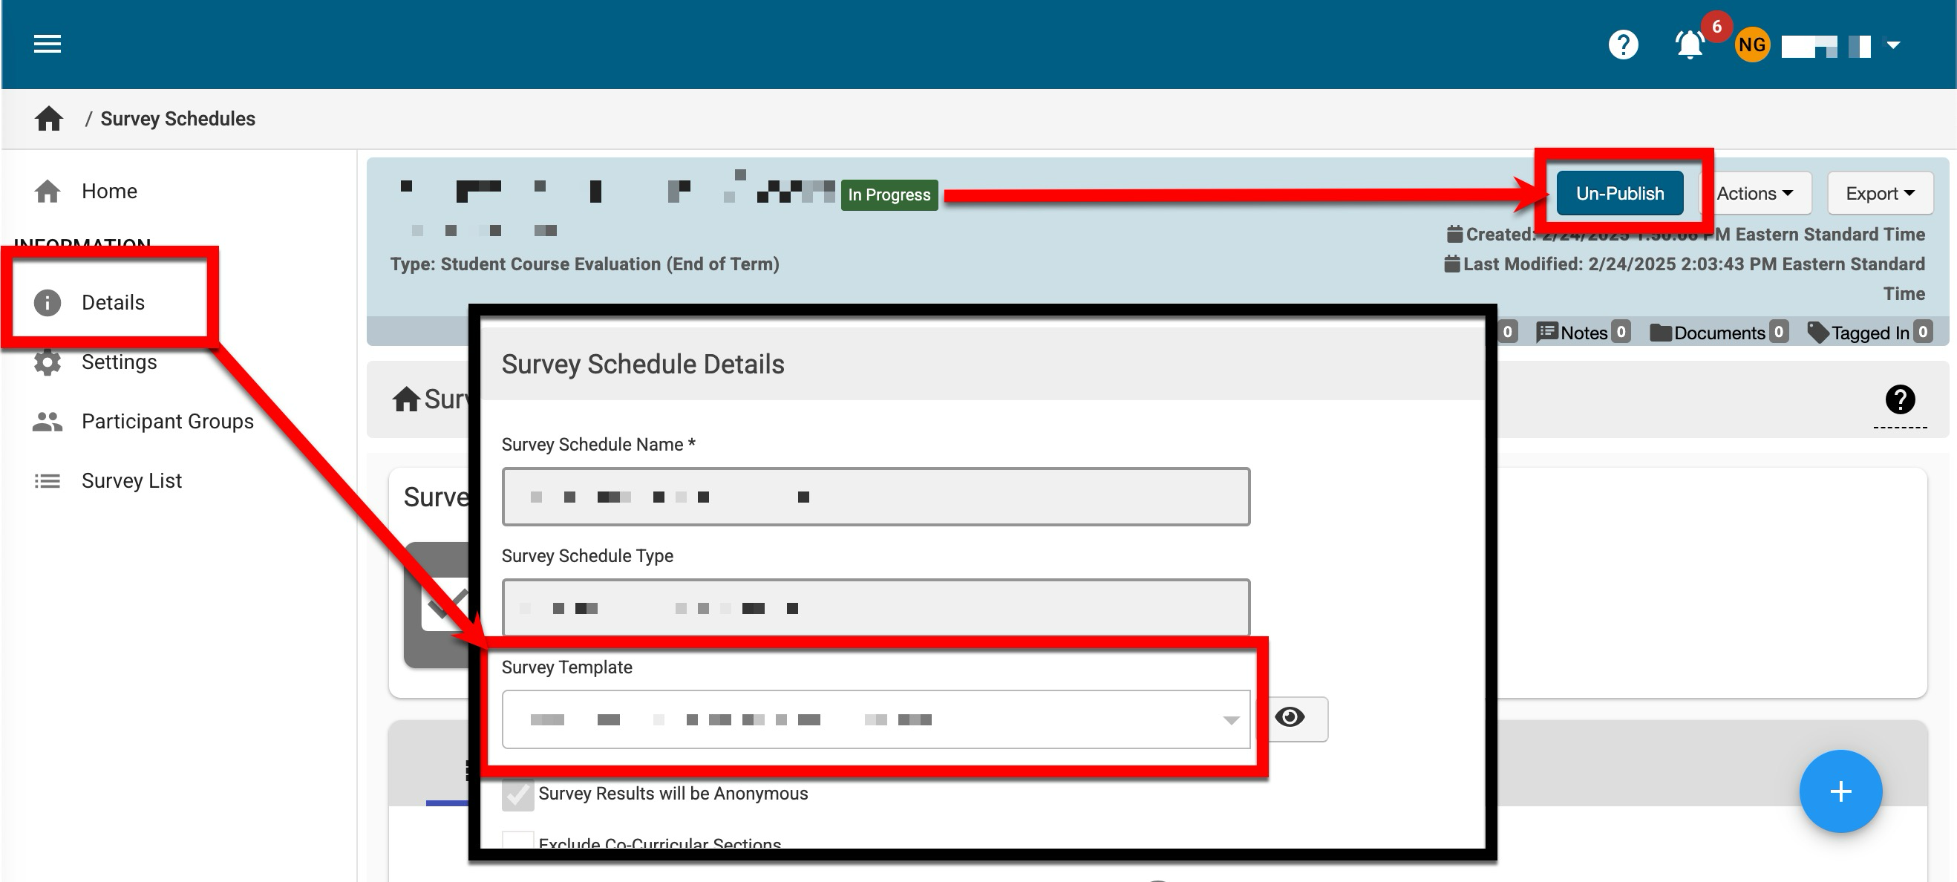The height and width of the screenshot is (882, 1957).
Task: Preview survey template with eye icon
Action: tap(1290, 717)
